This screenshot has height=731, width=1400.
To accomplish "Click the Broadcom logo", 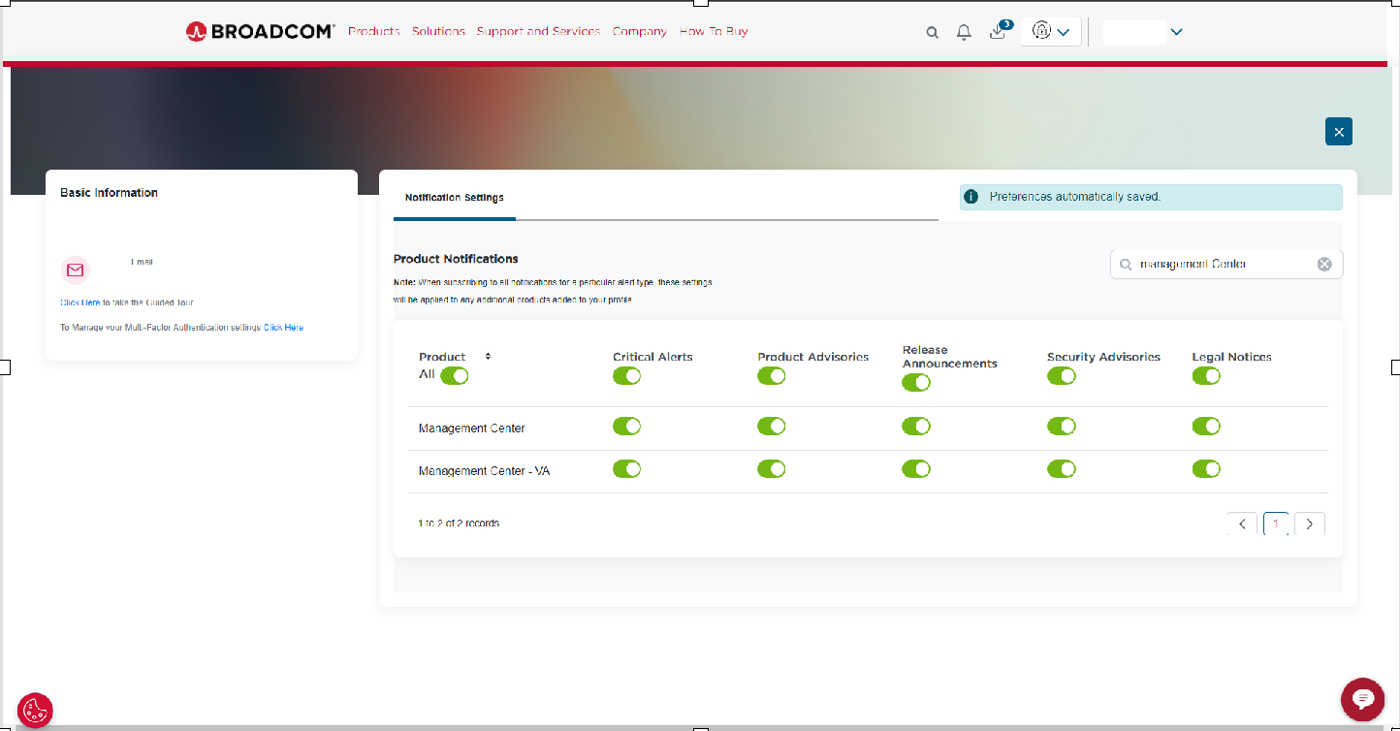I will click(261, 31).
